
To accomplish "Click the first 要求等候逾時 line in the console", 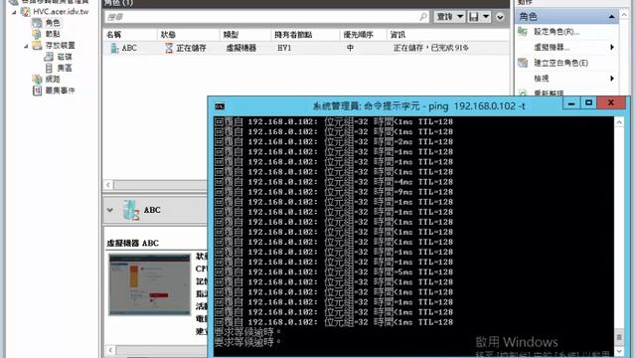I will point(247,332).
